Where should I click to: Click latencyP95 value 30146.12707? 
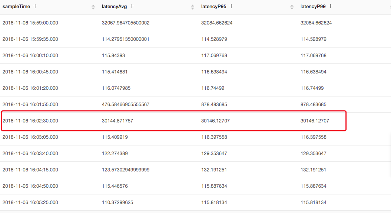point(215,121)
